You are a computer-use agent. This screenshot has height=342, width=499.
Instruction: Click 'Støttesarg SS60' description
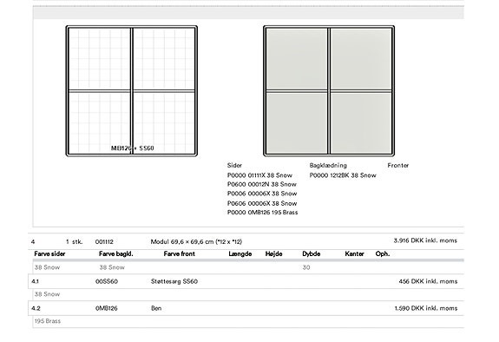174,281
